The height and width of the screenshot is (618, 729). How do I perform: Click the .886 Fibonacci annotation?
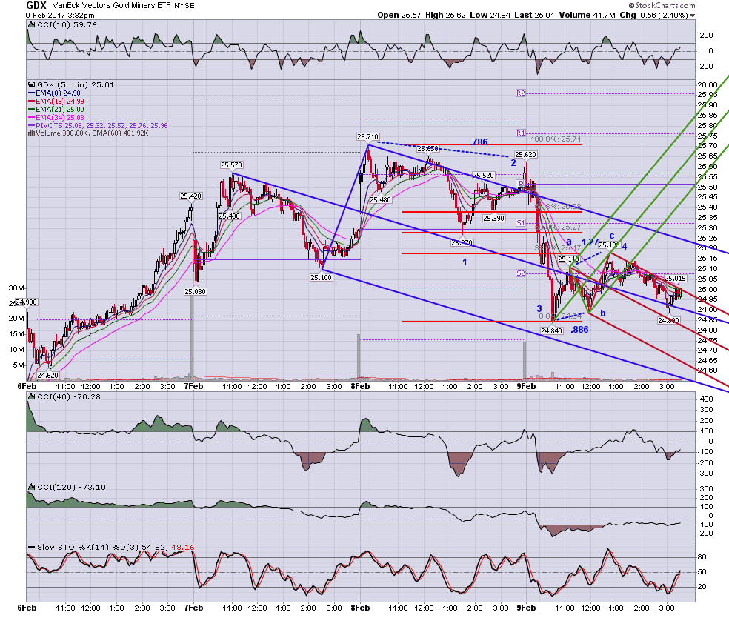(580, 330)
